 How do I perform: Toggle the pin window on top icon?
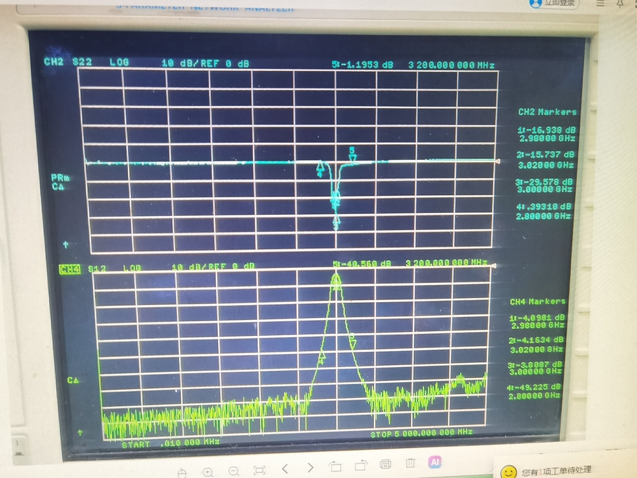click(620, 4)
